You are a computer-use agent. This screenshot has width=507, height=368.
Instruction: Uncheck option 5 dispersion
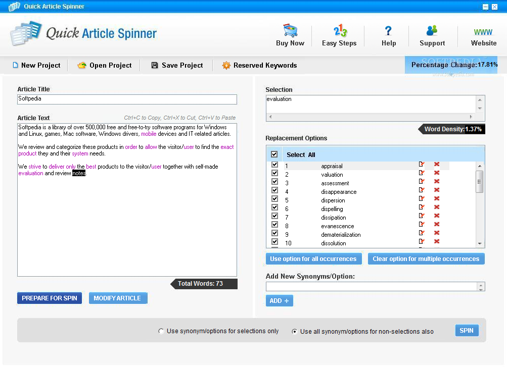tap(274, 198)
